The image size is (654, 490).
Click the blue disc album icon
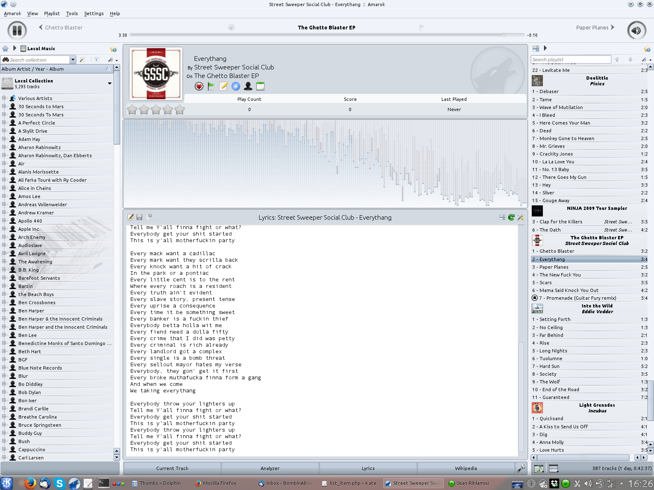(x=236, y=86)
